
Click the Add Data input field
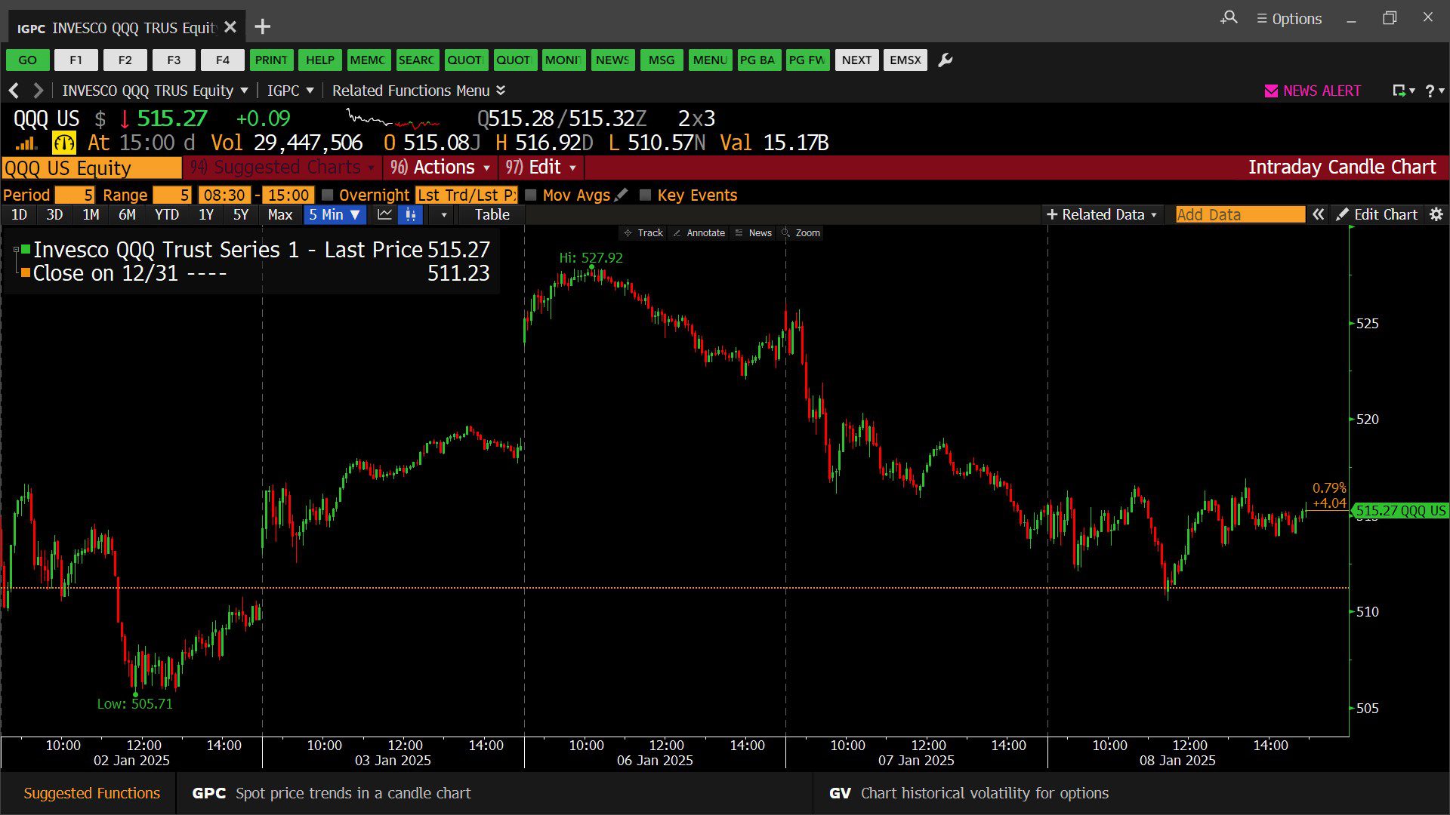[x=1239, y=215]
